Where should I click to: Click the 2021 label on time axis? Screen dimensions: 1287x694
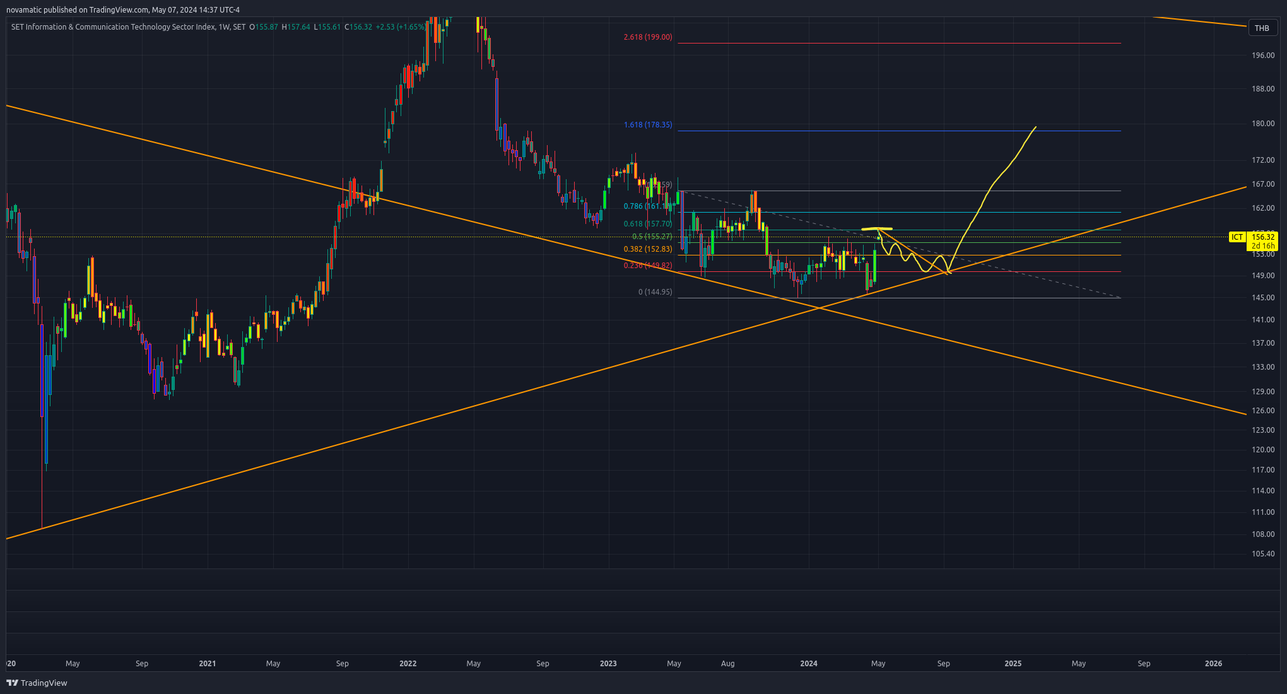207,664
